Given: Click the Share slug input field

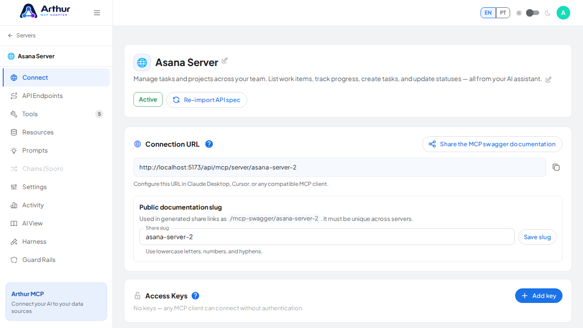Looking at the screenshot, I should 327,237.
